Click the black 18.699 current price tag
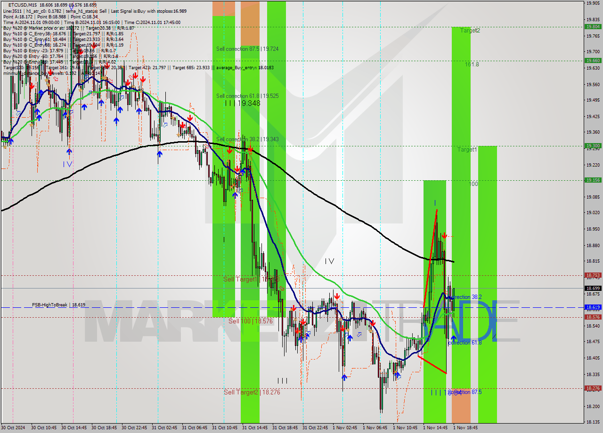 point(593,288)
